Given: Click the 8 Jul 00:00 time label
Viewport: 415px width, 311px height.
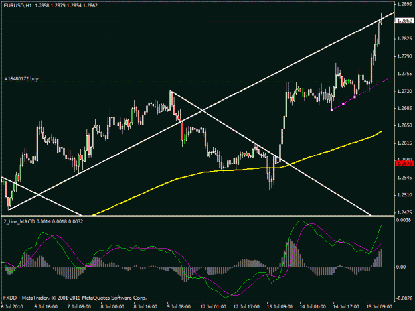Looking at the screenshot, I should (112, 307).
